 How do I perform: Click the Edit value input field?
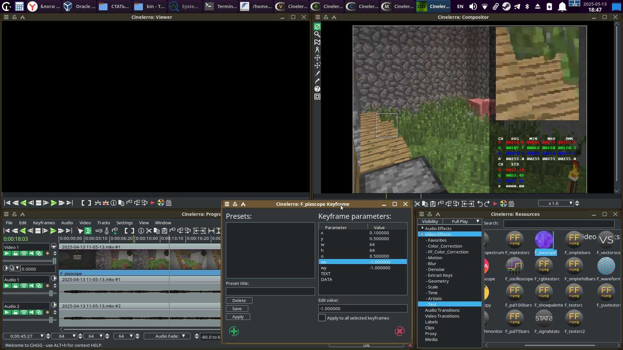pyautogui.click(x=362, y=309)
